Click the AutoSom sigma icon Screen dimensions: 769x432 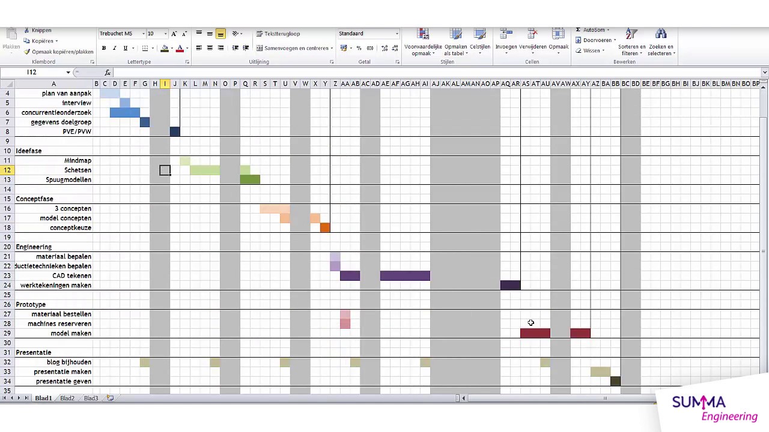click(578, 29)
